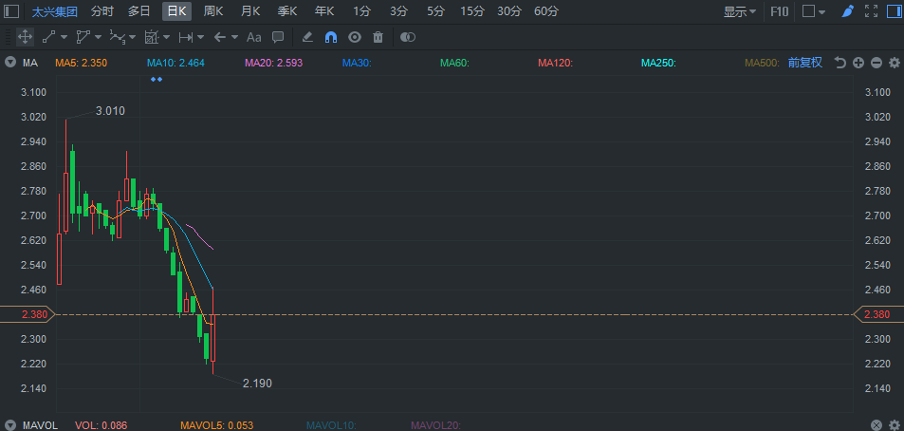904x431 pixels.
Task: Switch to the 分时 tab
Action: click(102, 11)
